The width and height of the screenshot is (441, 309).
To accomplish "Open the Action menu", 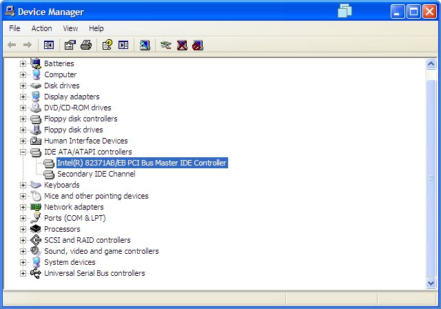I will pos(41,28).
